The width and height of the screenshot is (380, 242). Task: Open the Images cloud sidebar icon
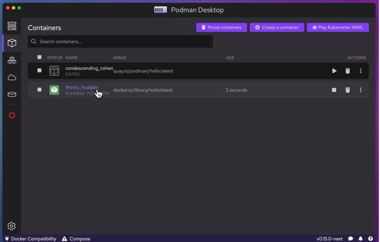point(12,77)
